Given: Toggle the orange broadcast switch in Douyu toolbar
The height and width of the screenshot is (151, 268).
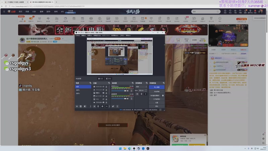Looking at the screenshot, I should pos(31,18).
